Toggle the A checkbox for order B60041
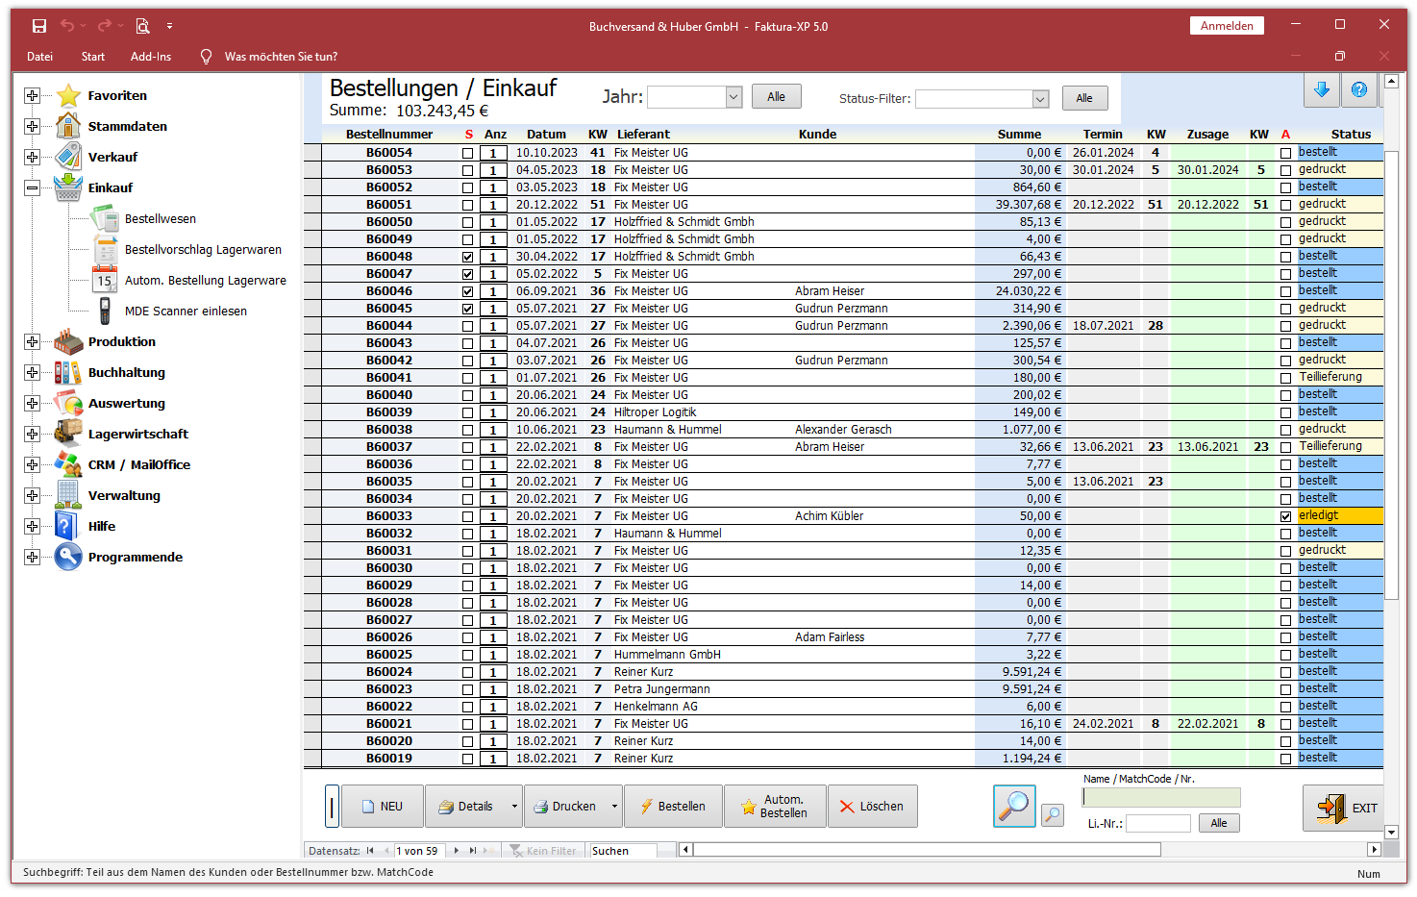This screenshot has width=1417, height=897. click(1286, 378)
